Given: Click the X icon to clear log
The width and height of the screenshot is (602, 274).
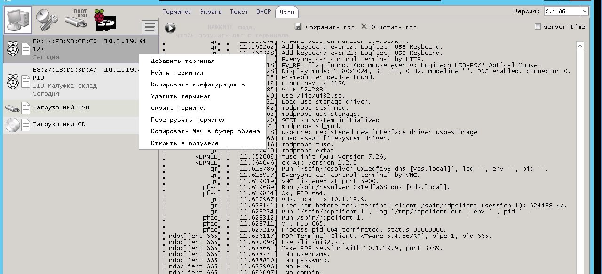Looking at the screenshot, I should click(364, 27).
